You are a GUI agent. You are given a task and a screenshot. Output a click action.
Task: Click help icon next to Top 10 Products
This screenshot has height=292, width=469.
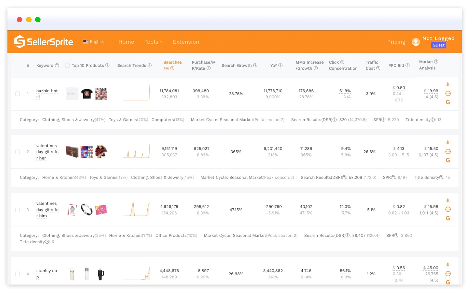[x=107, y=65]
